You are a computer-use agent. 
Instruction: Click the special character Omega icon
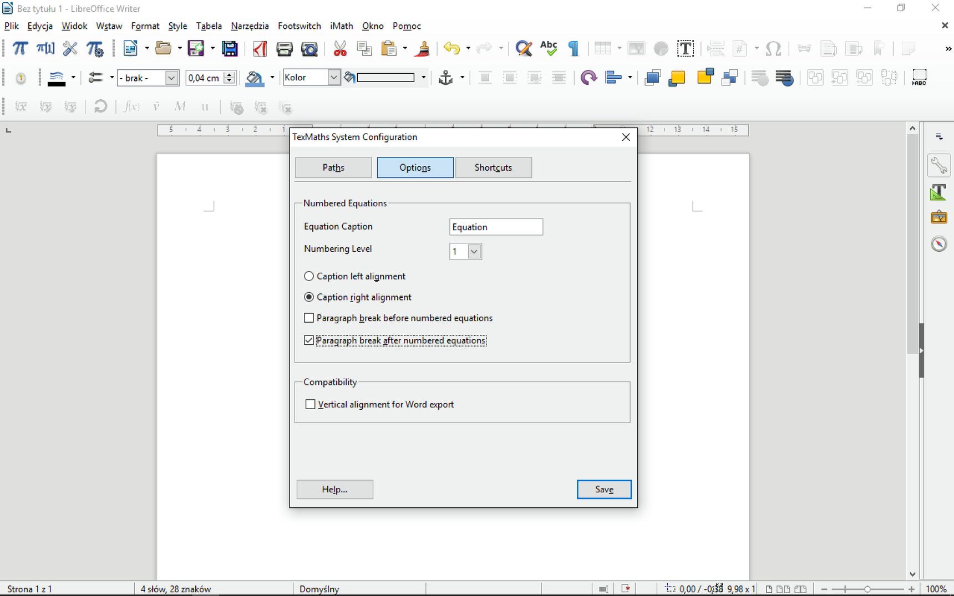click(x=773, y=49)
